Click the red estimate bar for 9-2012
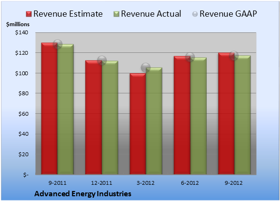 226,114
